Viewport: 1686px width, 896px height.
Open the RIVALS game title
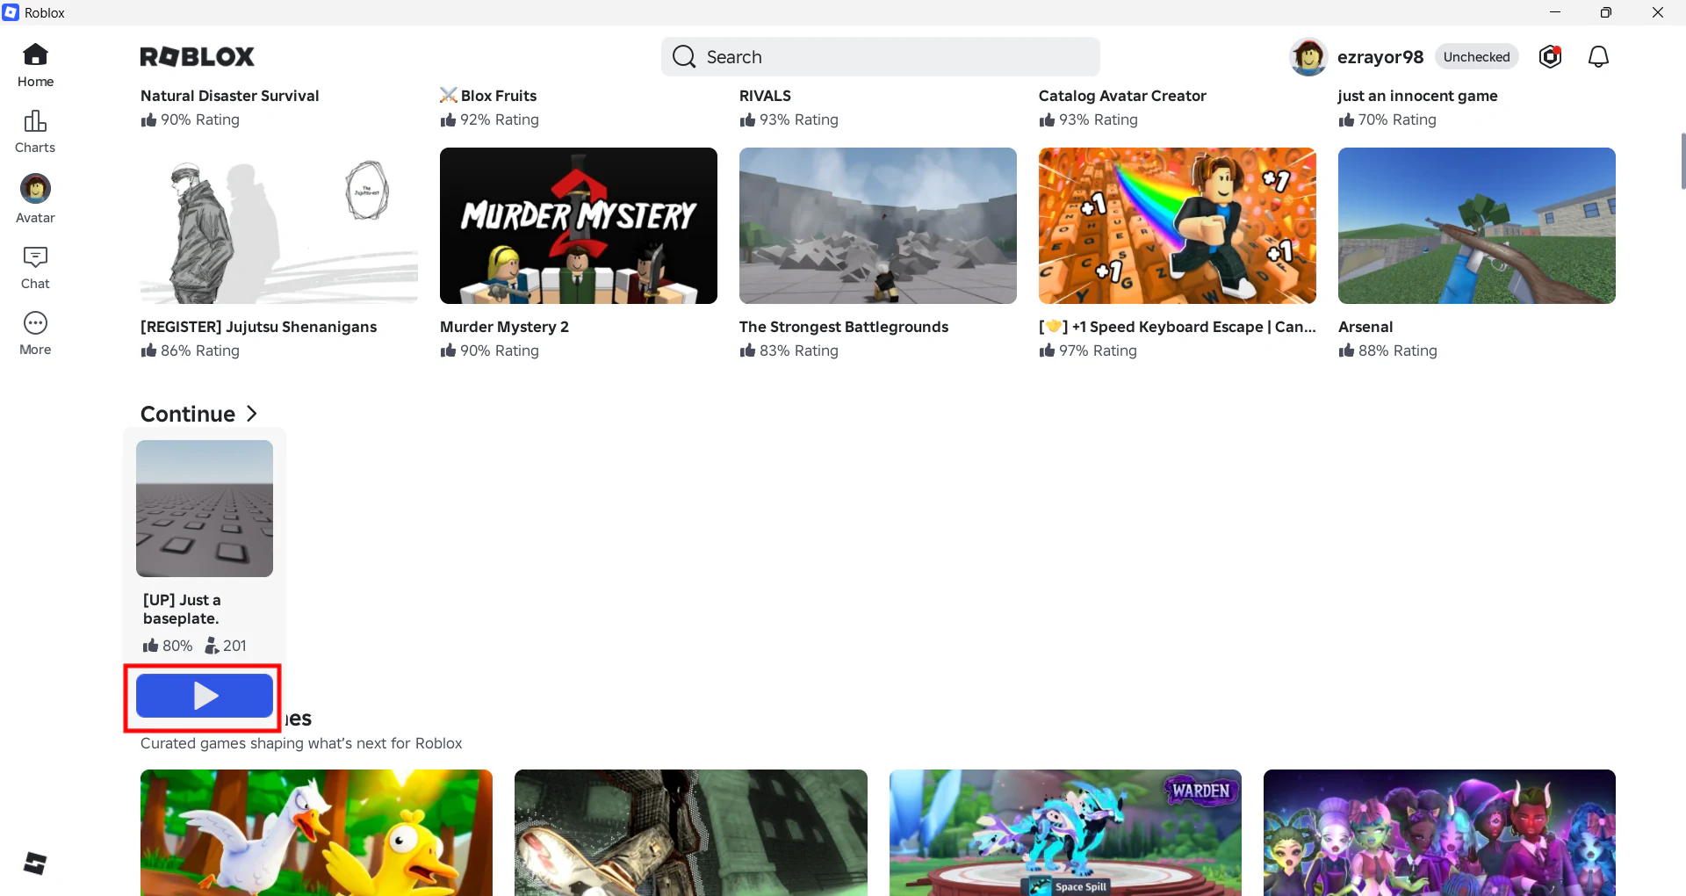[x=765, y=96]
